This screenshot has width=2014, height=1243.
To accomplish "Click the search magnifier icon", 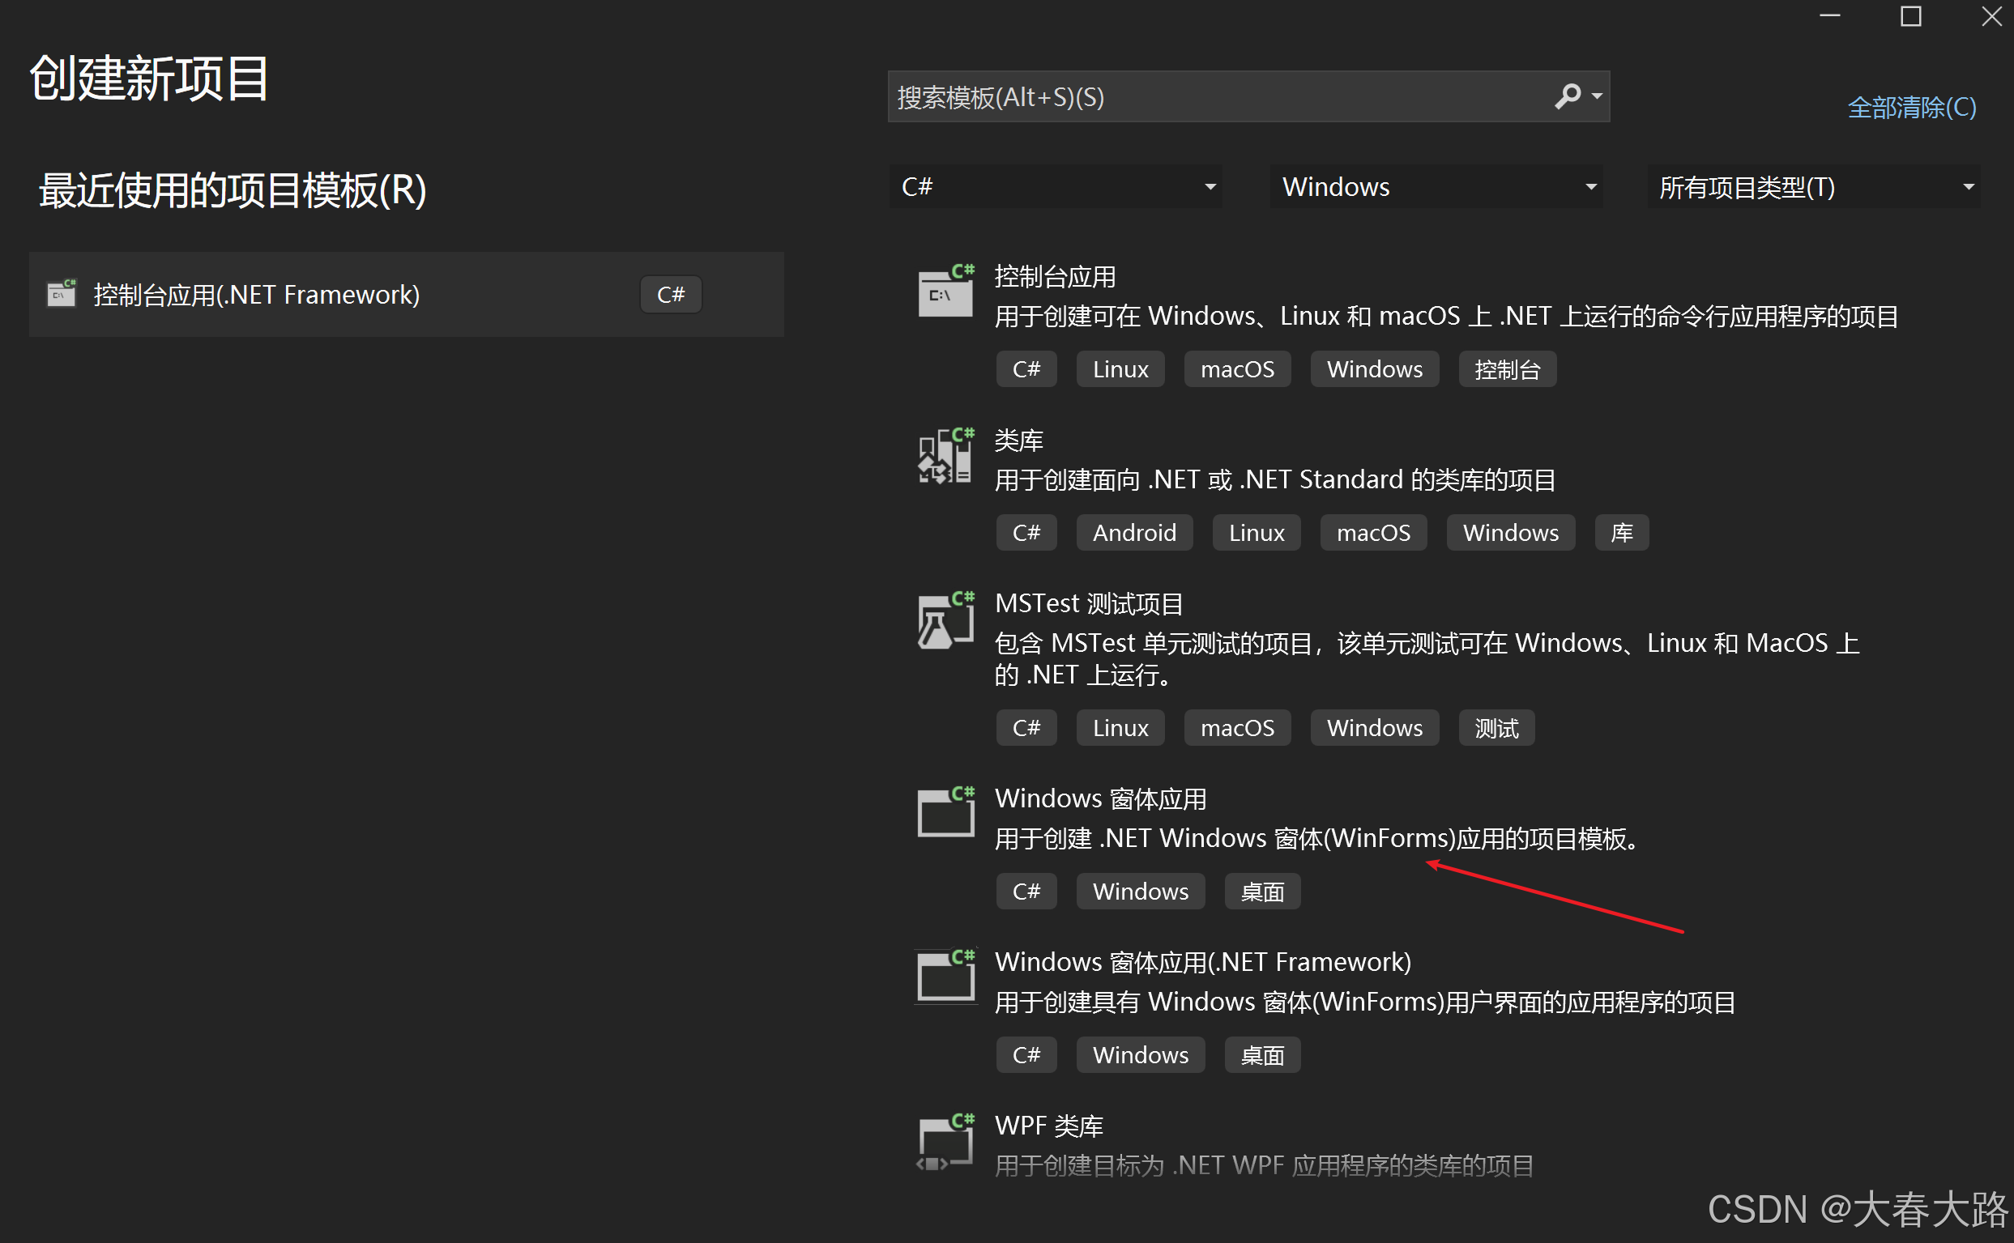I will [x=1568, y=96].
